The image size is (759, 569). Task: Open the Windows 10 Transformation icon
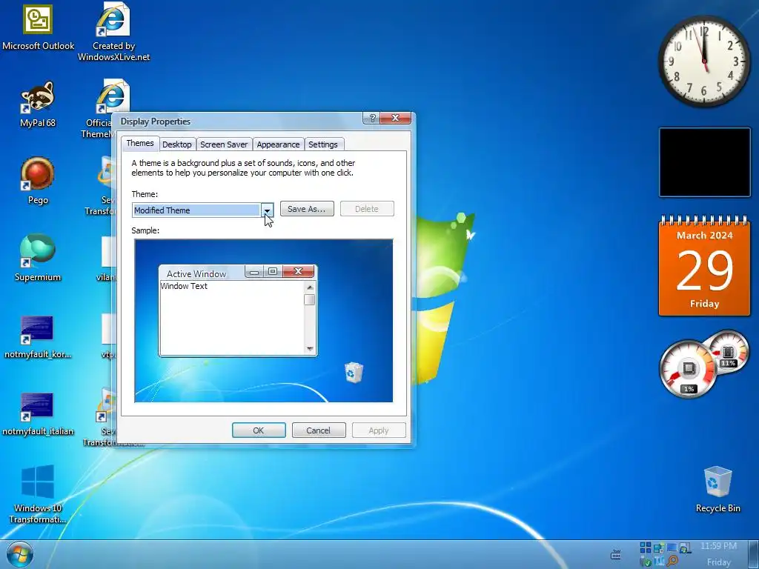38,494
